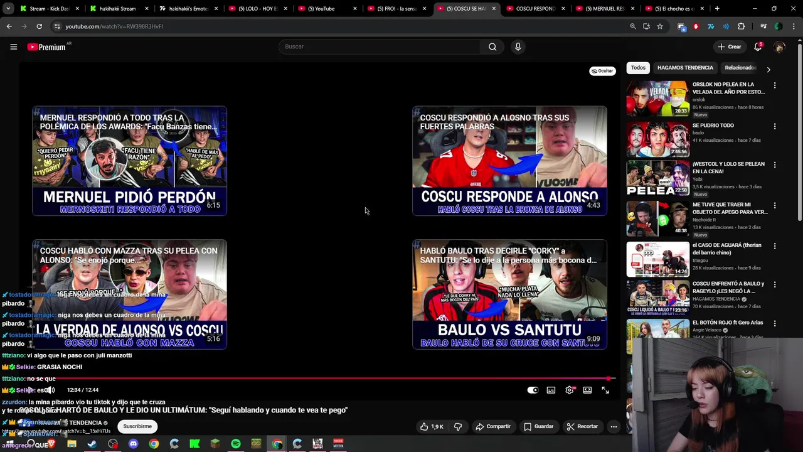Open the Chrome extensions puzzle icon
The height and width of the screenshot is (452, 803).
[741, 26]
